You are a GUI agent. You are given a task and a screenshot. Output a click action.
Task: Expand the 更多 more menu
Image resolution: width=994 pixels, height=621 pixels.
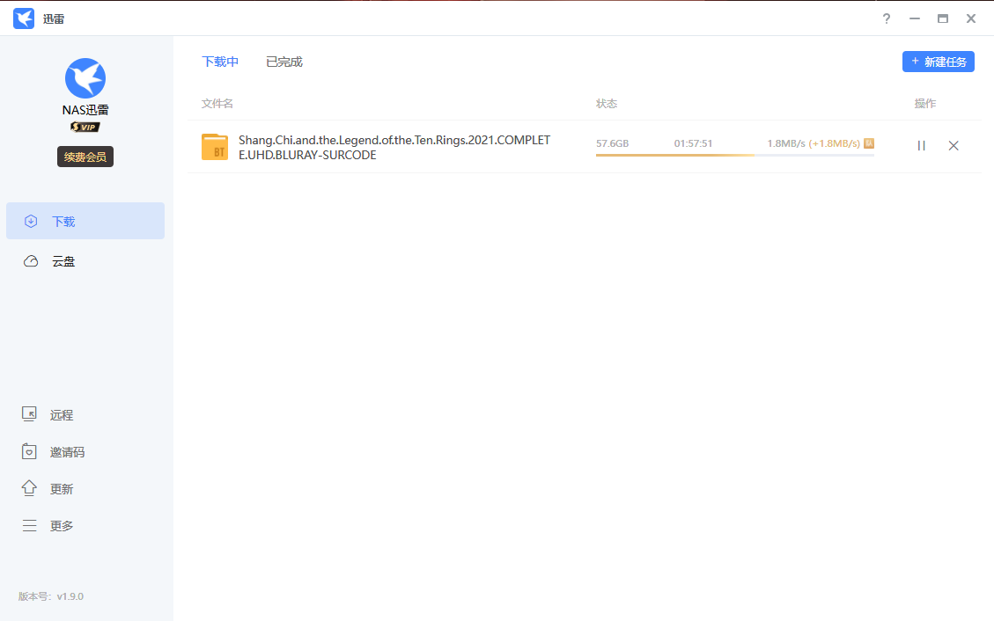click(61, 526)
